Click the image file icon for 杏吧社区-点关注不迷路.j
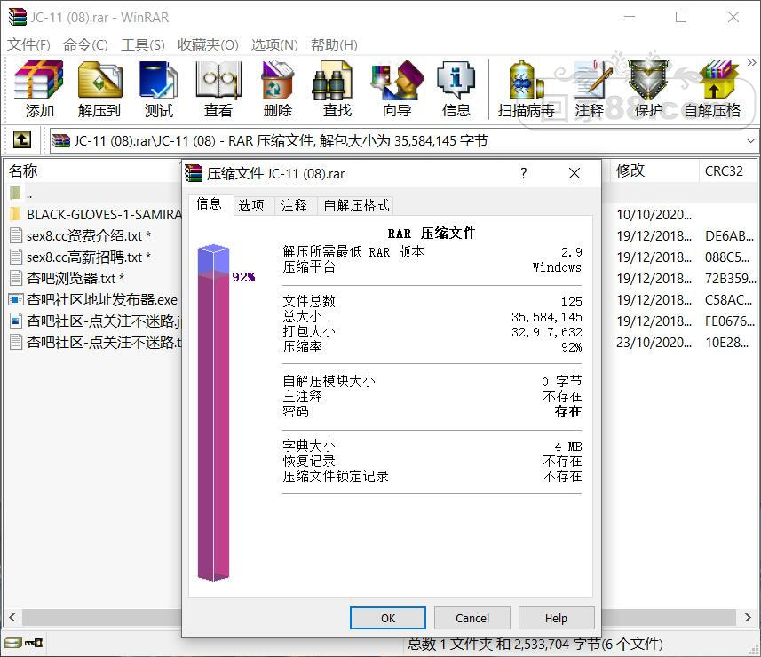Image resolution: width=761 pixels, height=657 pixels. tap(15, 321)
